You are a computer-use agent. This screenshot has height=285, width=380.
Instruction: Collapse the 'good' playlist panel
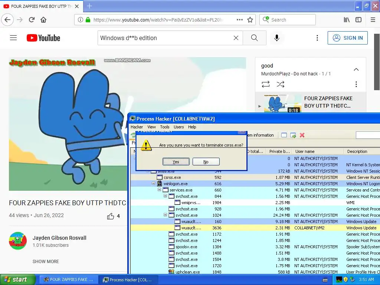pyautogui.click(x=356, y=69)
